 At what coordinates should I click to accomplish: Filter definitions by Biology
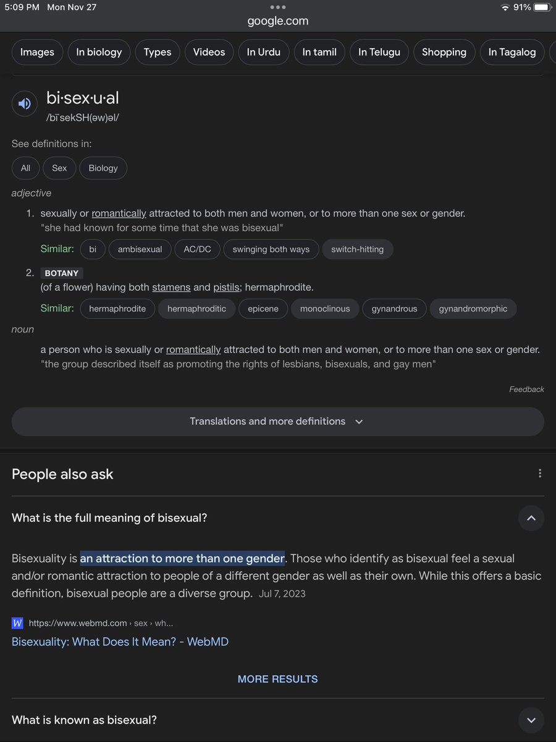(x=103, y=168)
